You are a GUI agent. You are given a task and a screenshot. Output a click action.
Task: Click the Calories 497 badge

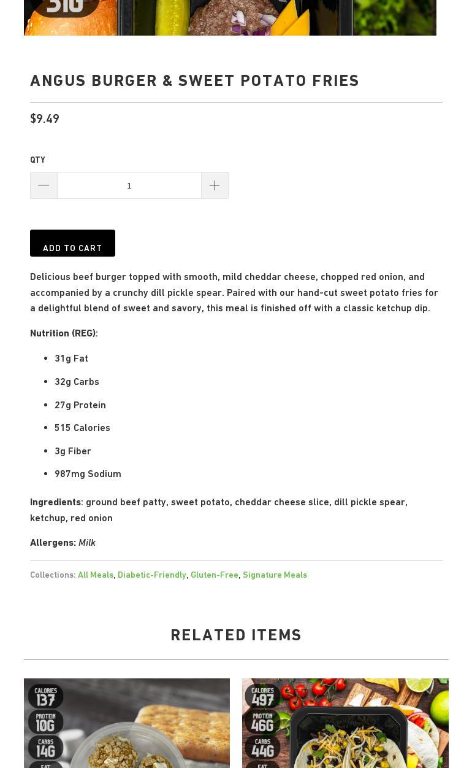point(263,696)
